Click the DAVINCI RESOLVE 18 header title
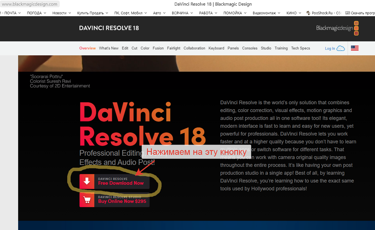This screenshot has height=230, width=375. 109,28
